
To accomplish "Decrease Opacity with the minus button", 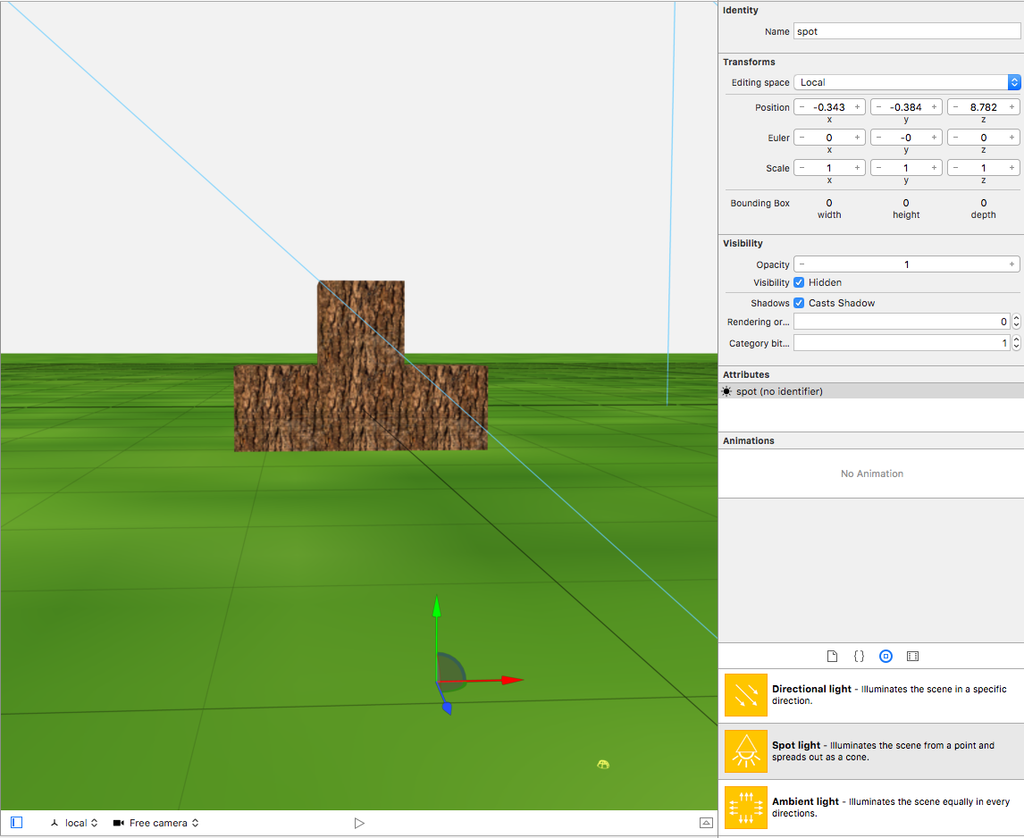I will (802, 264).
